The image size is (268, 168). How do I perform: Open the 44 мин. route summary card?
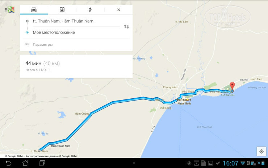(76, 66)
